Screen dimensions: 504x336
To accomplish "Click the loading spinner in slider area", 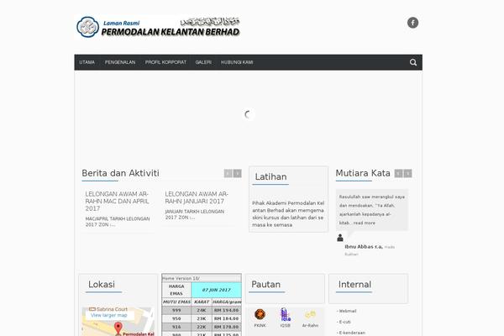I will tap(248, 114).
